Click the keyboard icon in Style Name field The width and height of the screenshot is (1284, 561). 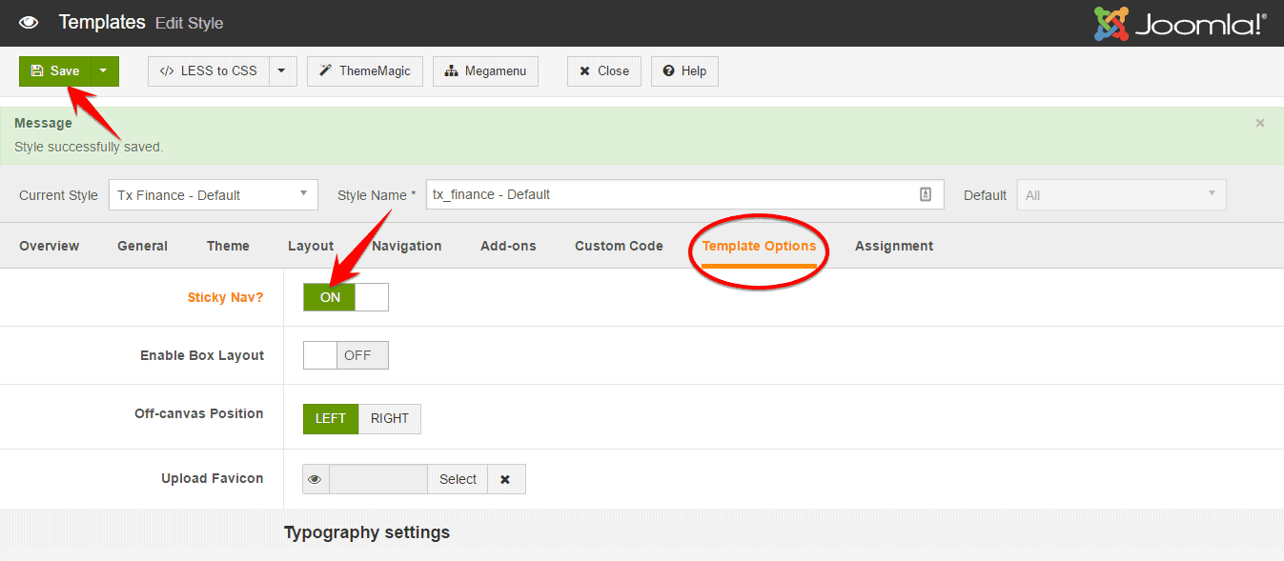point(925,194)
